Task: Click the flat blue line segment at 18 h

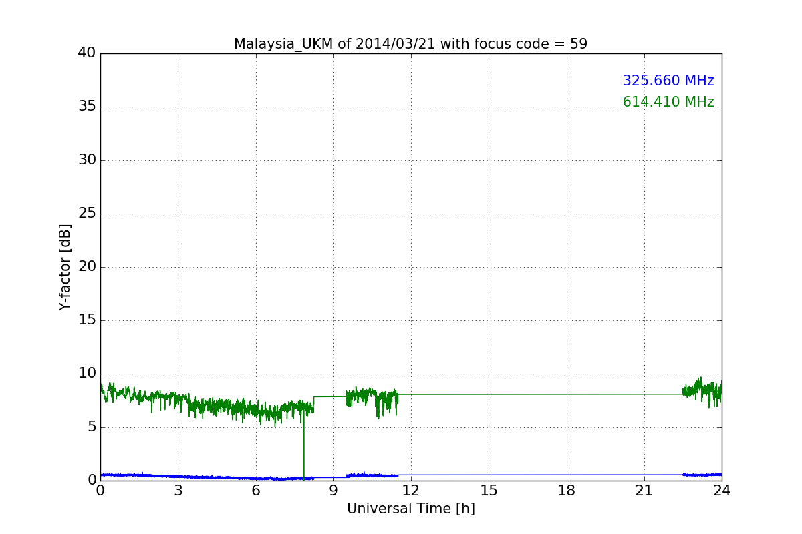Action: pos(567,475)
